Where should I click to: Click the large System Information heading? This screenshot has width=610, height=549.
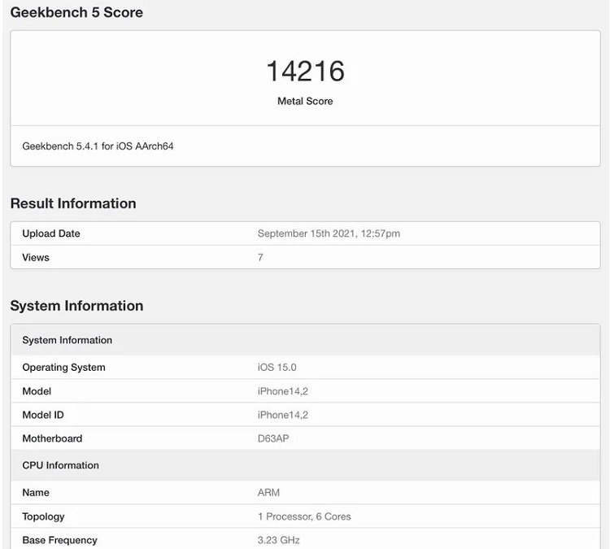76,306
